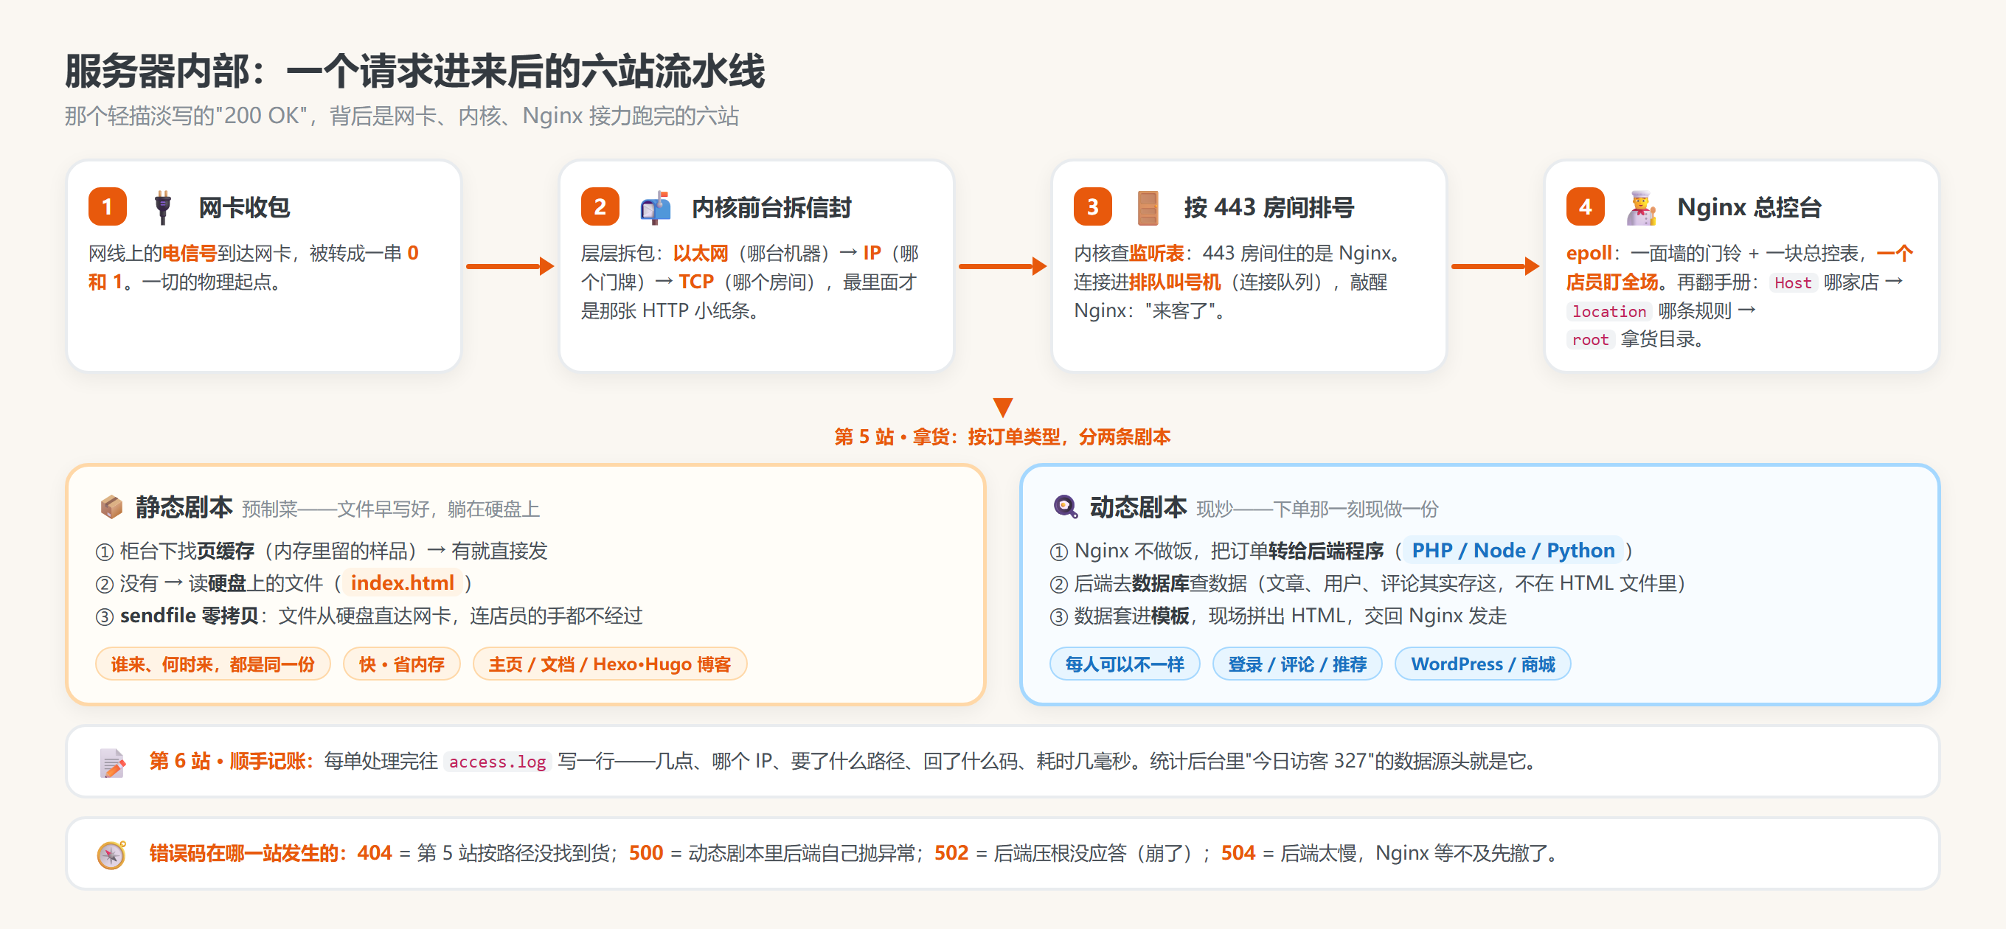
Task: Click the 内核前台拆信封 heading
Action: pyautogui.click(x=771, y=208)
